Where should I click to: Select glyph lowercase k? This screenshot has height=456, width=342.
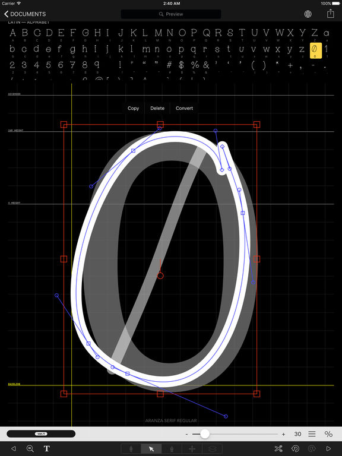coord(121,49)
